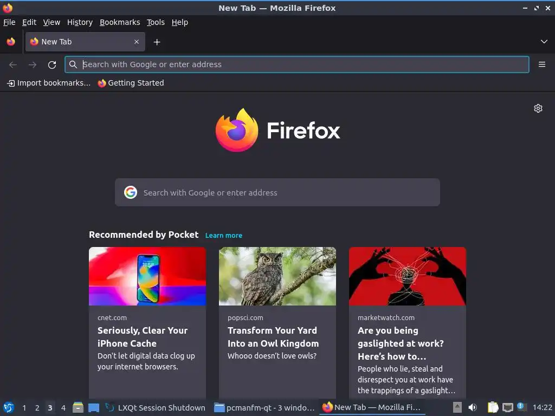555x416 pixels.
Task: Click popsci.com source label
Action: [246, 317]
